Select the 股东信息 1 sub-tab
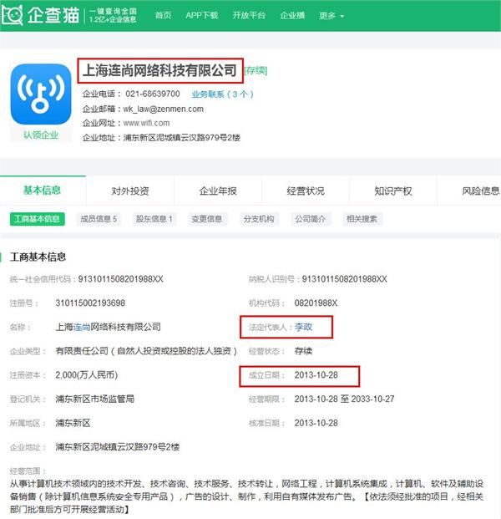 [x=154, y=219]
